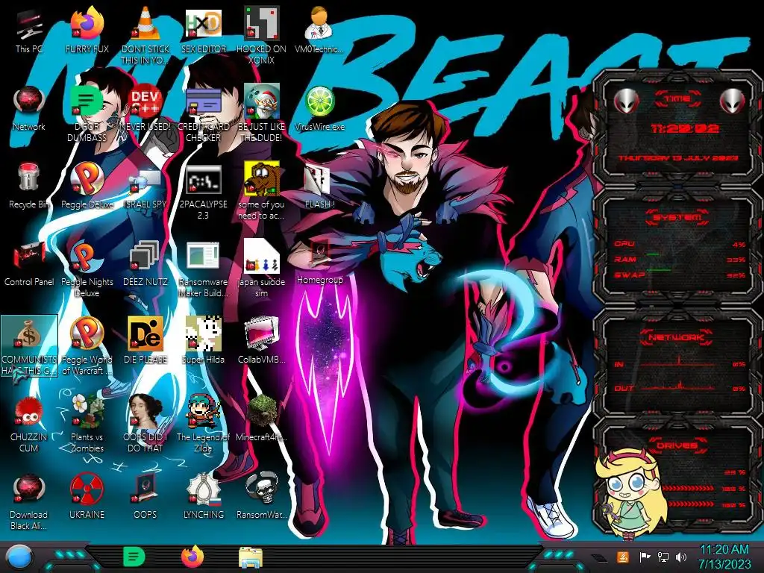Launch Plants vs Zombies shortcut
Screen dimensions: 764x573
pyautogui.click(x=87, y=424)
